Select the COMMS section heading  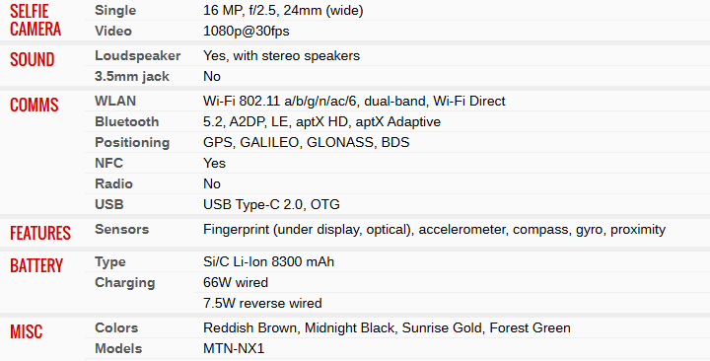[x=34, y=105]
